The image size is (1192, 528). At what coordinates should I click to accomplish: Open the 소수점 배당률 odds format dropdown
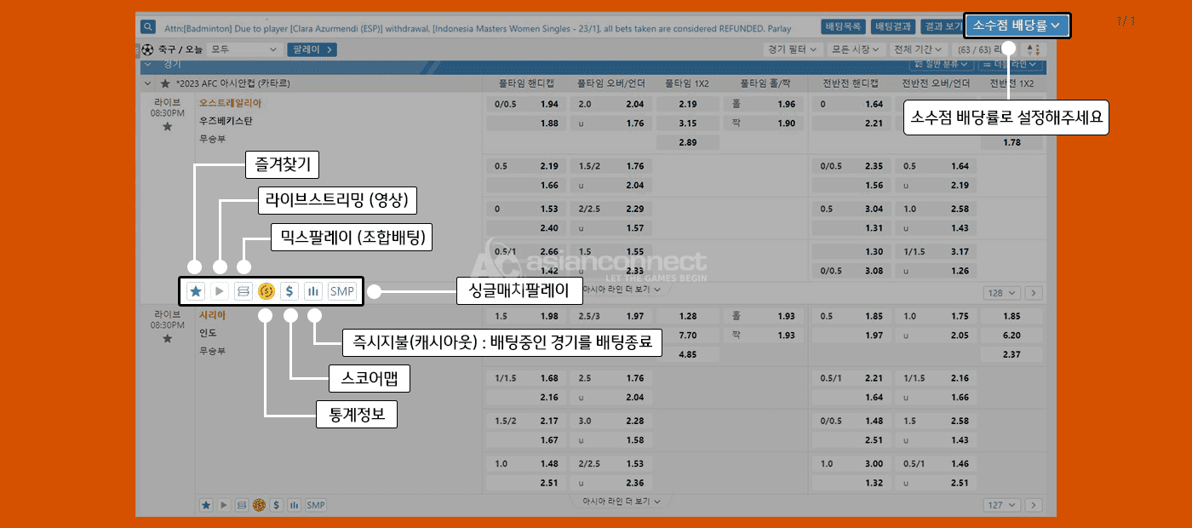1016,26
